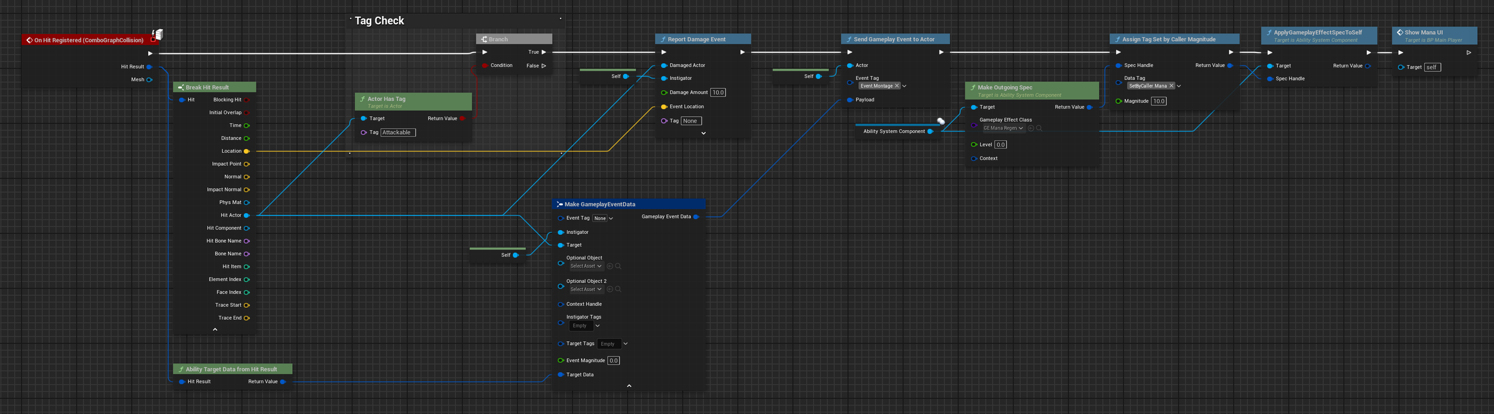The height and width of the screenshot is (414, 1494).
Task: Click the Impact Point output pin
Action: tap(246, 164)
